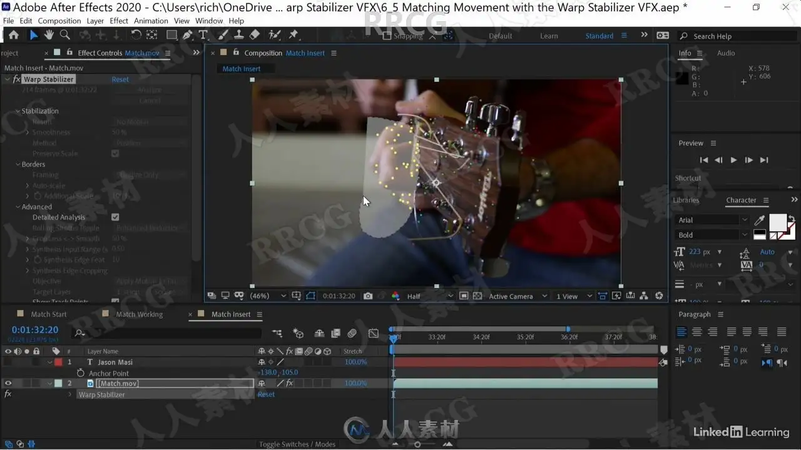Viewport: 801px width, 450px height.
Task: Open the Animation menu
Action: [x=151, y=21]
